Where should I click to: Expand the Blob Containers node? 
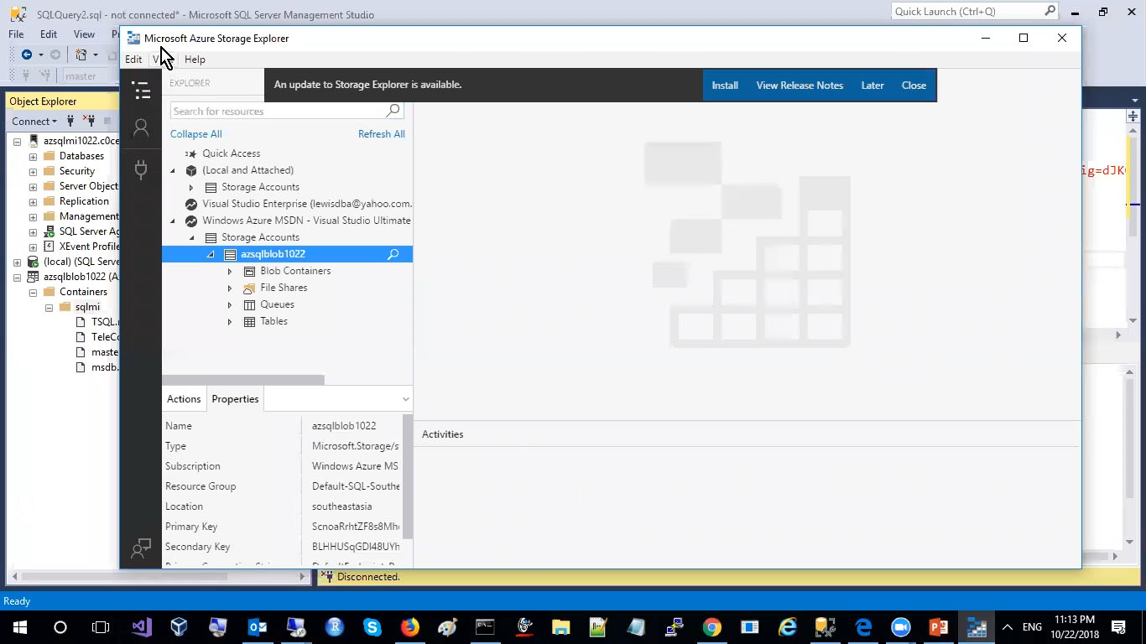point(230,271)
